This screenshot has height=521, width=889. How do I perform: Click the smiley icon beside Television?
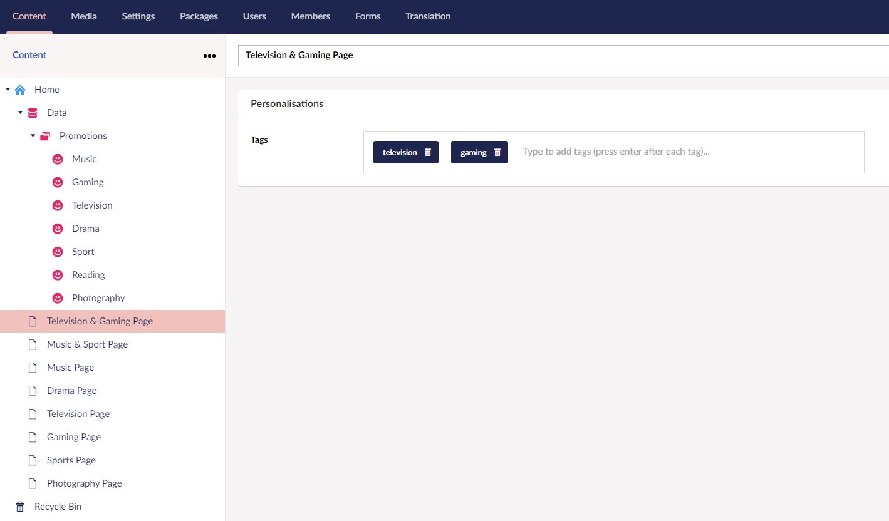click(x=58, y=205)
